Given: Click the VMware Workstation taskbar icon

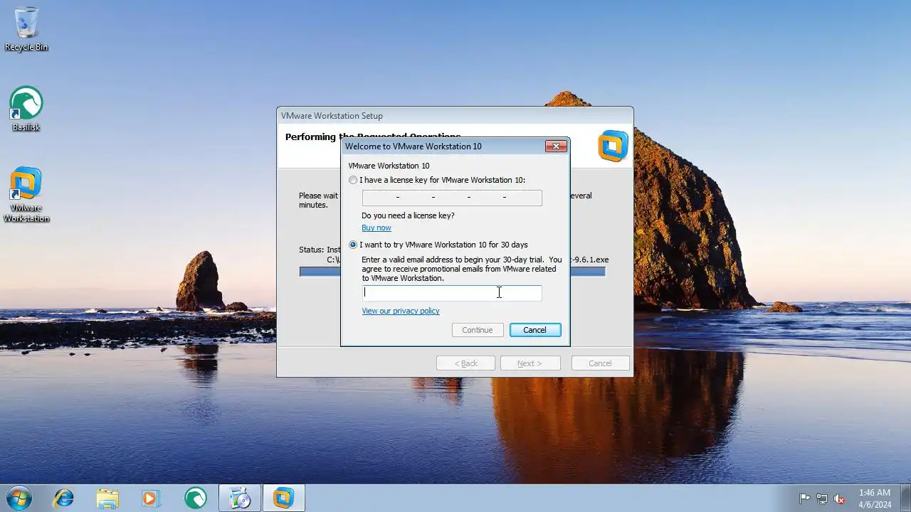Looking at the screenshot, I should (x=284, y=498).
